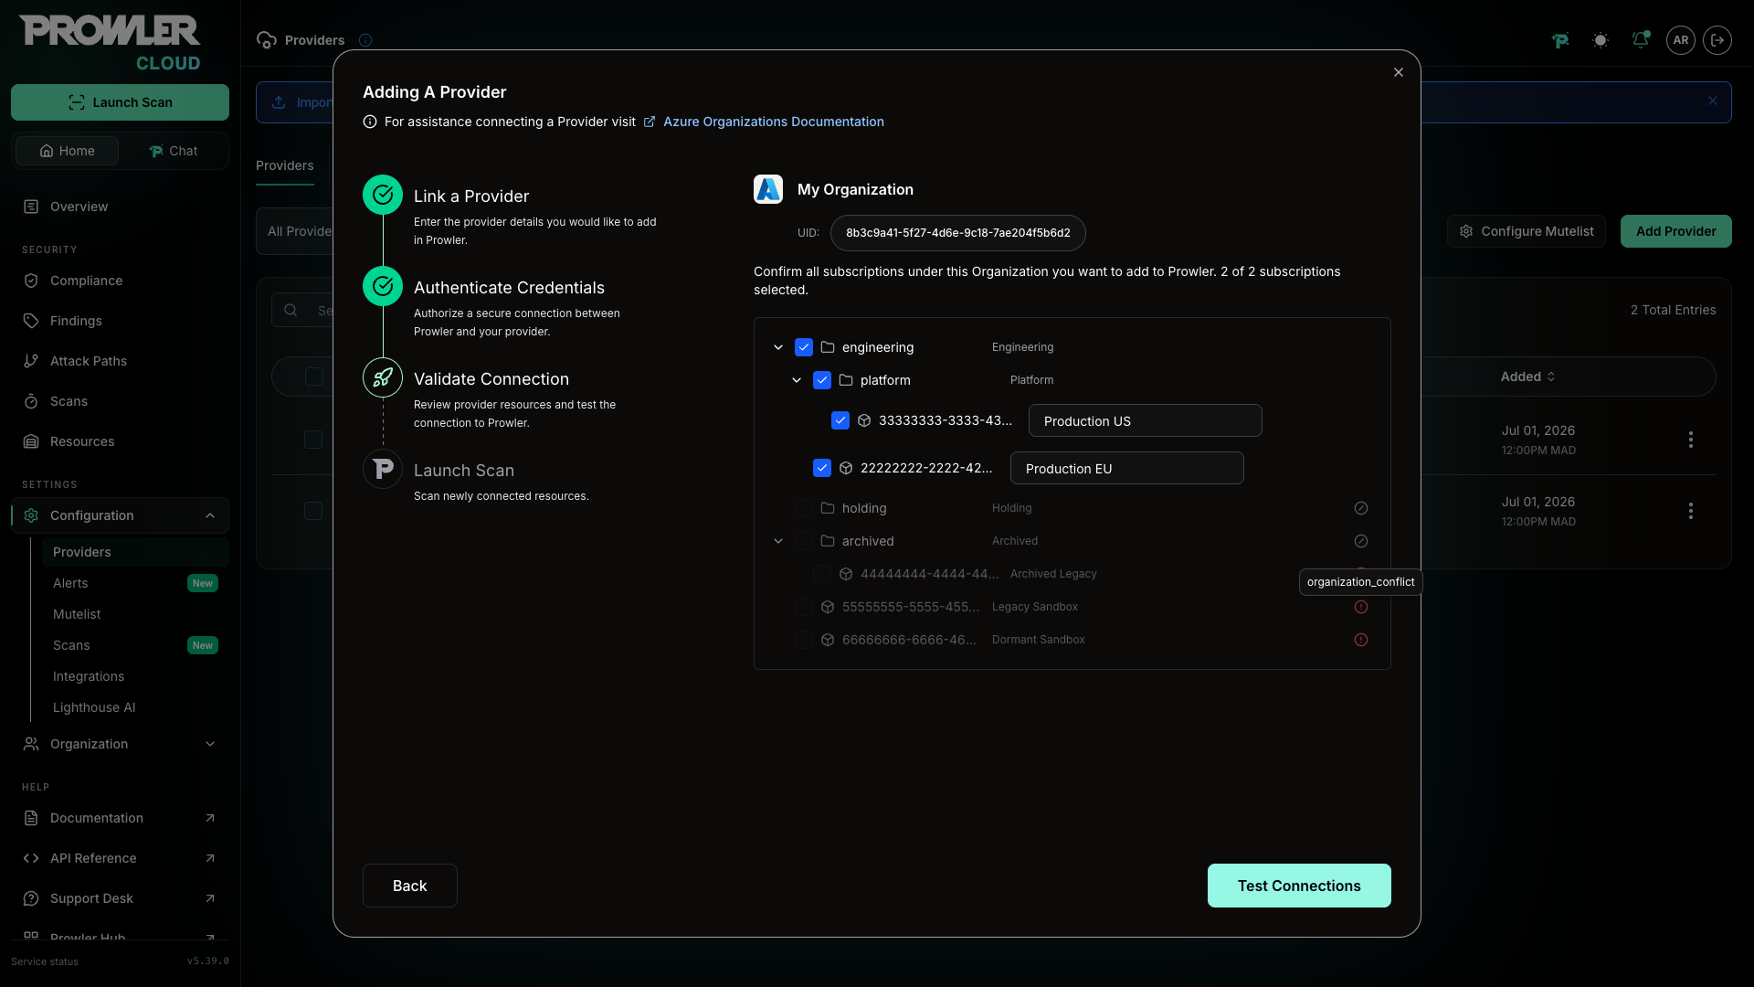Click the red error icon for Legacy Sandbox

[x=1361, y=607]
